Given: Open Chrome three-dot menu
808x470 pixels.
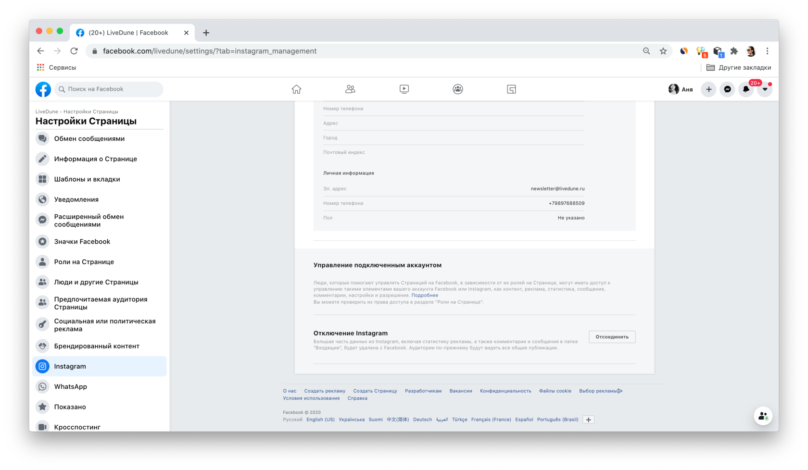Looking at the screenshot, I should click(x=767, y=51).
